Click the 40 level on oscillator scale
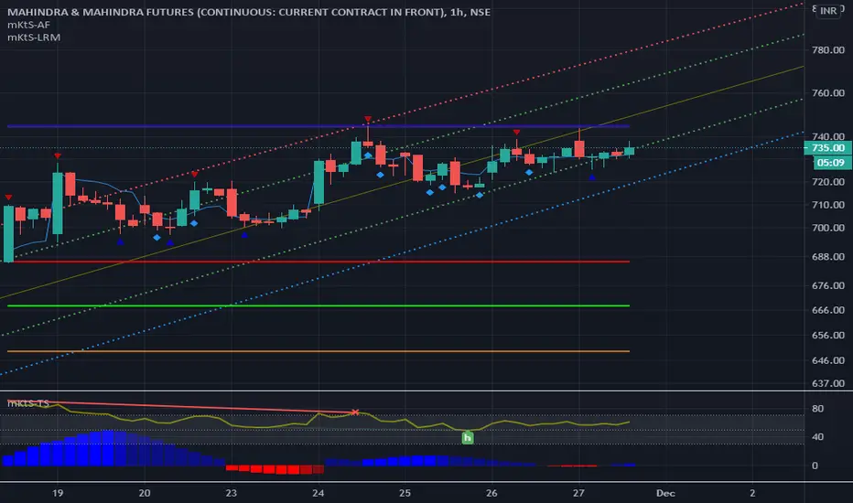 pyautogui.click(x=817, y=437)
